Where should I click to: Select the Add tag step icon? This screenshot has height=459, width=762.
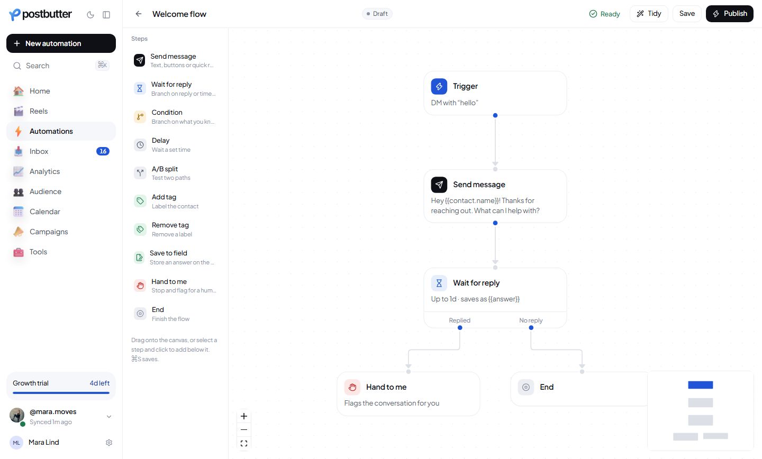tap(140, 201)
